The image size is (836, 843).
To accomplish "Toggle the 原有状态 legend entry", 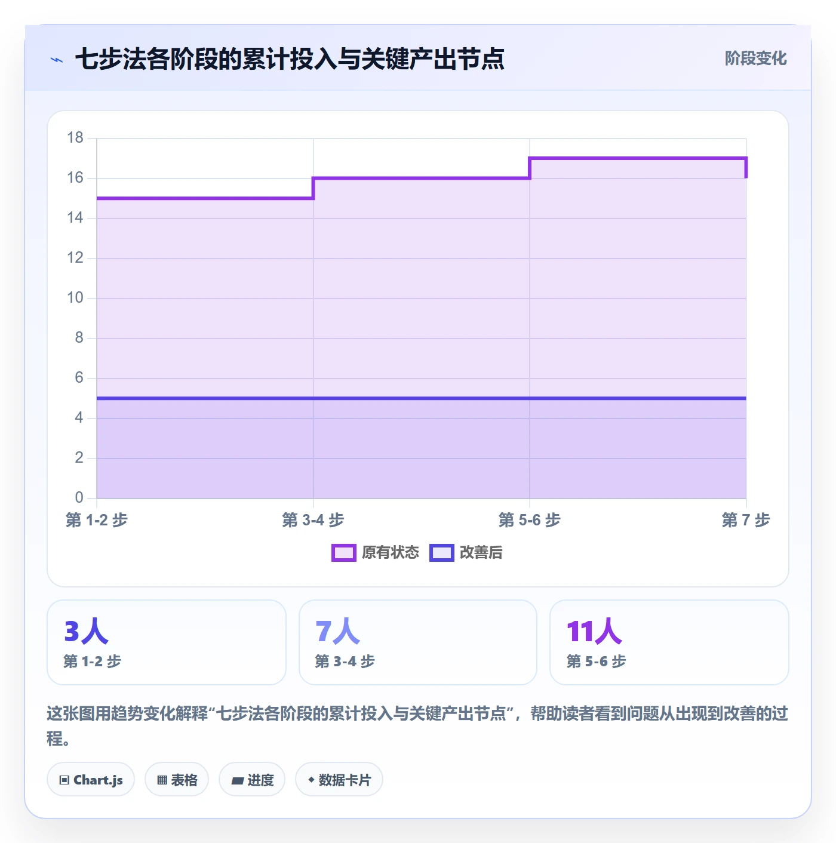I will click(x=376, y=552).
